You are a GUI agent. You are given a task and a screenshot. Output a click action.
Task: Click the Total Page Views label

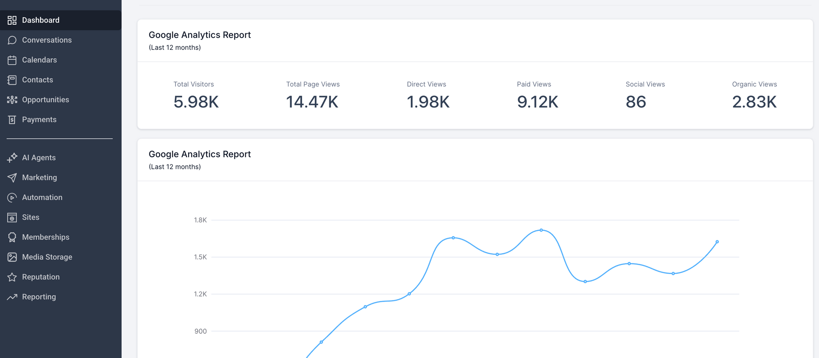pos(313,84)
